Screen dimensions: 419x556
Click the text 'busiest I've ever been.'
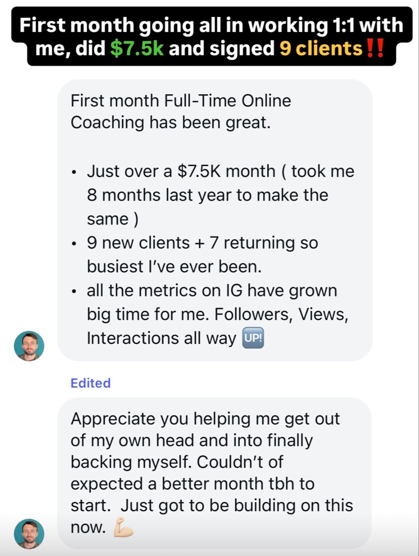(174, 267)
